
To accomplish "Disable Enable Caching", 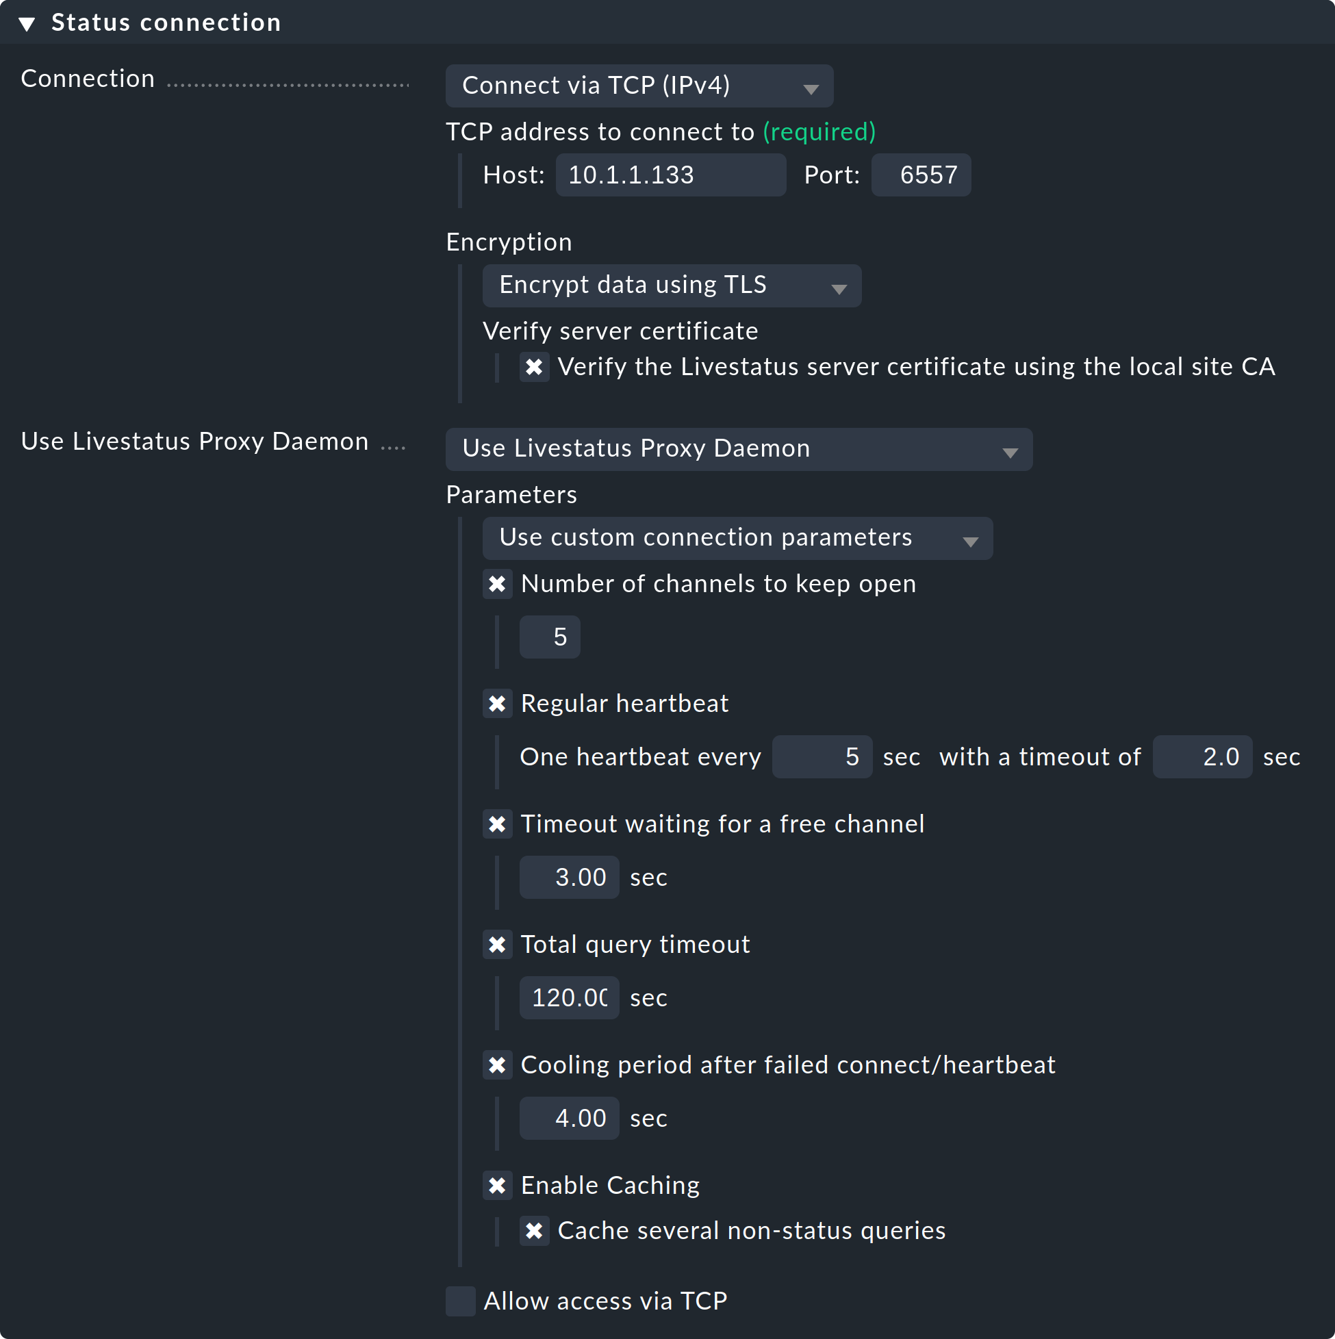I will click(x=498, y=1186).
